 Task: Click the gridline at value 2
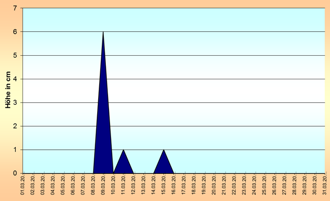(174, 126)
